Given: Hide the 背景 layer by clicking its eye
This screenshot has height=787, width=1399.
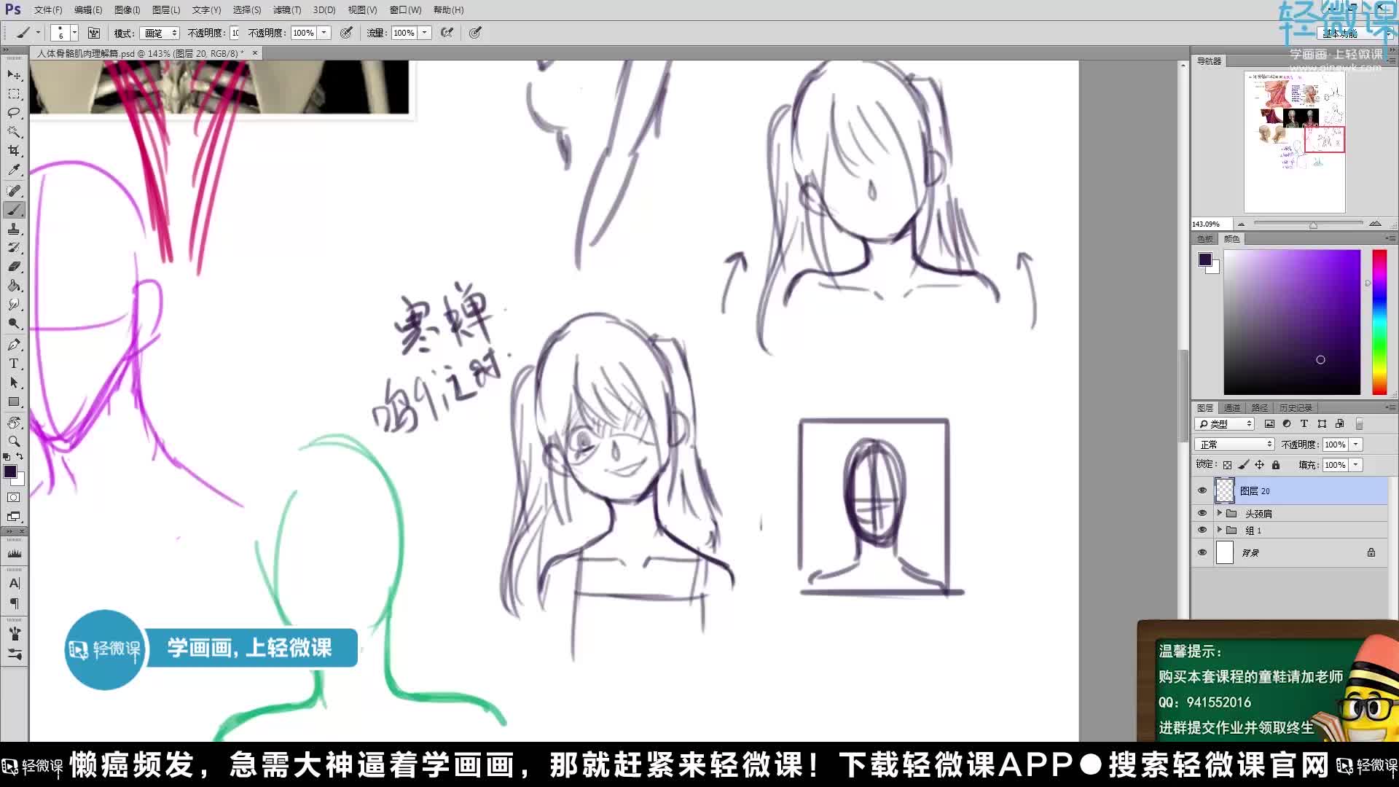Looking at the screenshot, I should point(1202,554).
